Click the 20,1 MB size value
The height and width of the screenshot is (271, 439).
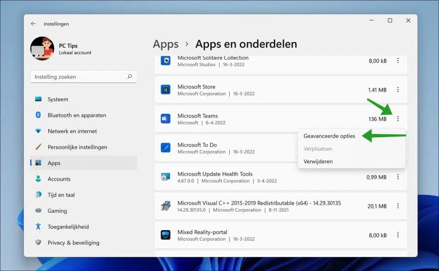pos(377,206)
